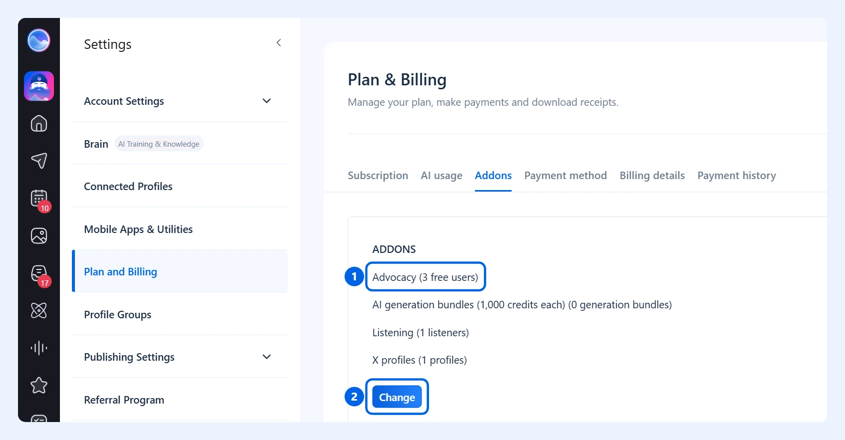
Task: Click the X profiles (1 profiles) line
Action: click(x=420, y=360)
